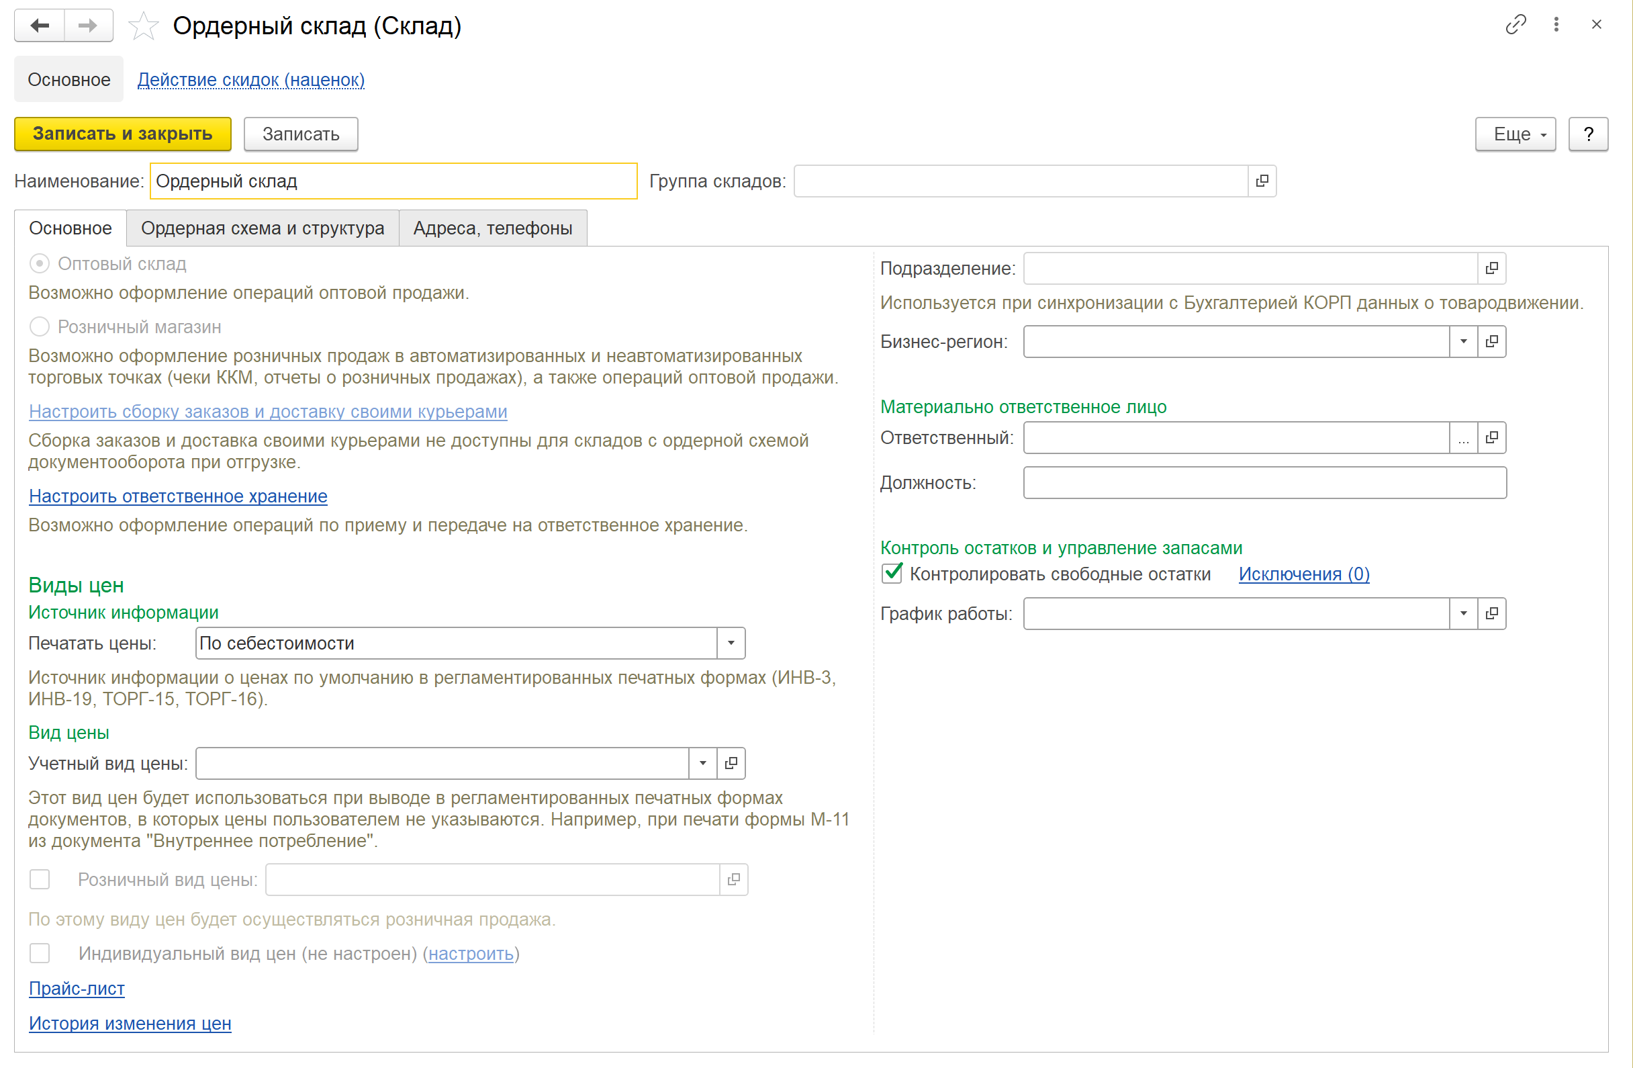The height and width of the screenshot is (1068, 1633).
Task: Click the back navigation arrow
Action: (x=40, y=26)
